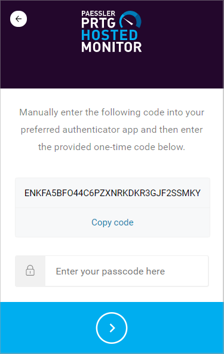Click the blue HOSTED word in logo
224x354 pixels.
coord(110,35)
